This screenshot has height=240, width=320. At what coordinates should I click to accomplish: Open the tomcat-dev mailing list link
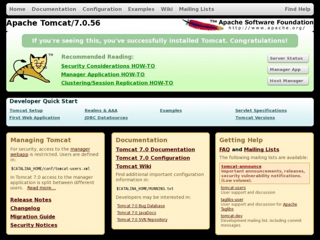[231, 216]
